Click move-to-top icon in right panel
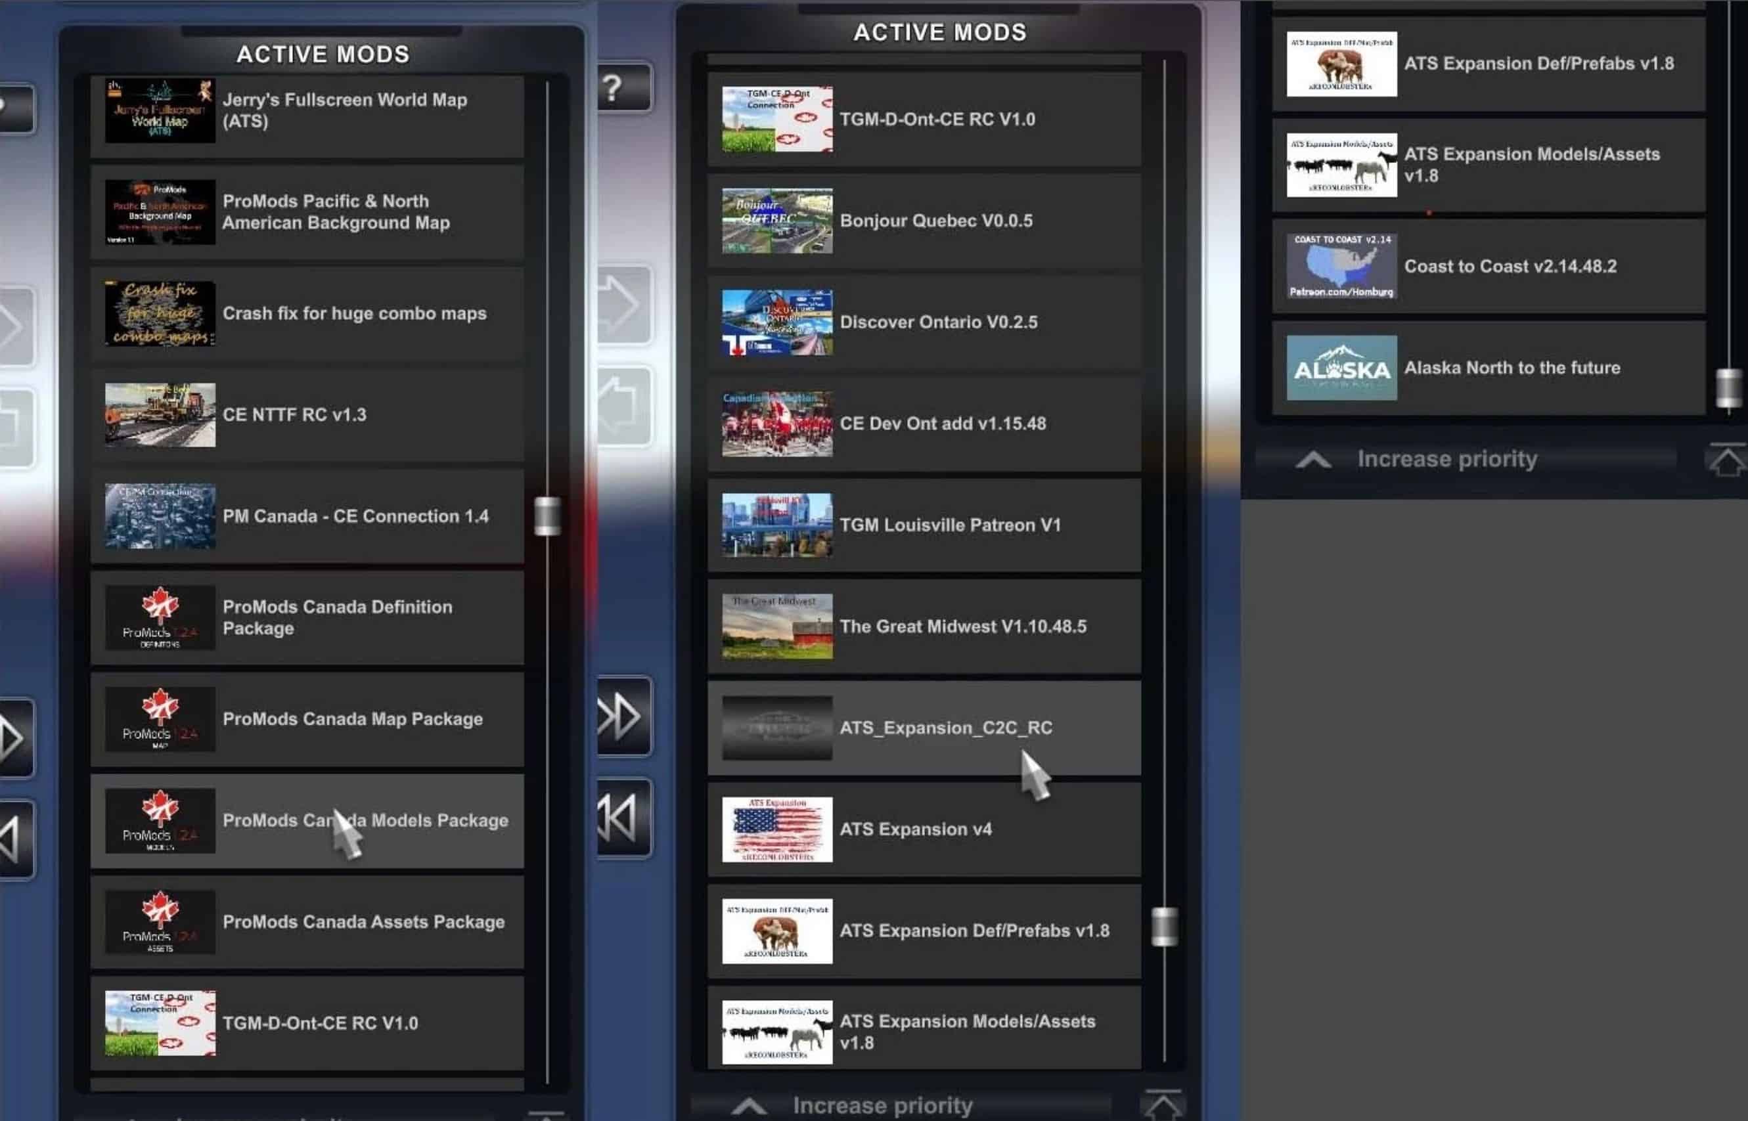Image resolution: width=1748 pixels, height=1121 pixels. (1727, 459)
